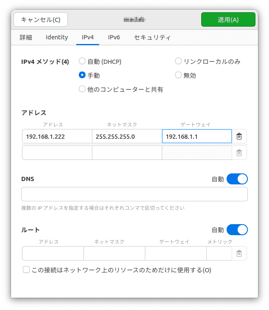Click the キャンセル(C) button
Screen dimensions: 269x310
(x=41, y=19)
